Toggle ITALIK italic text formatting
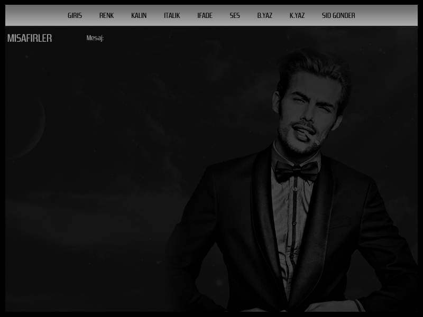This screenshot has width=423, height=317. tap(172, 15)
